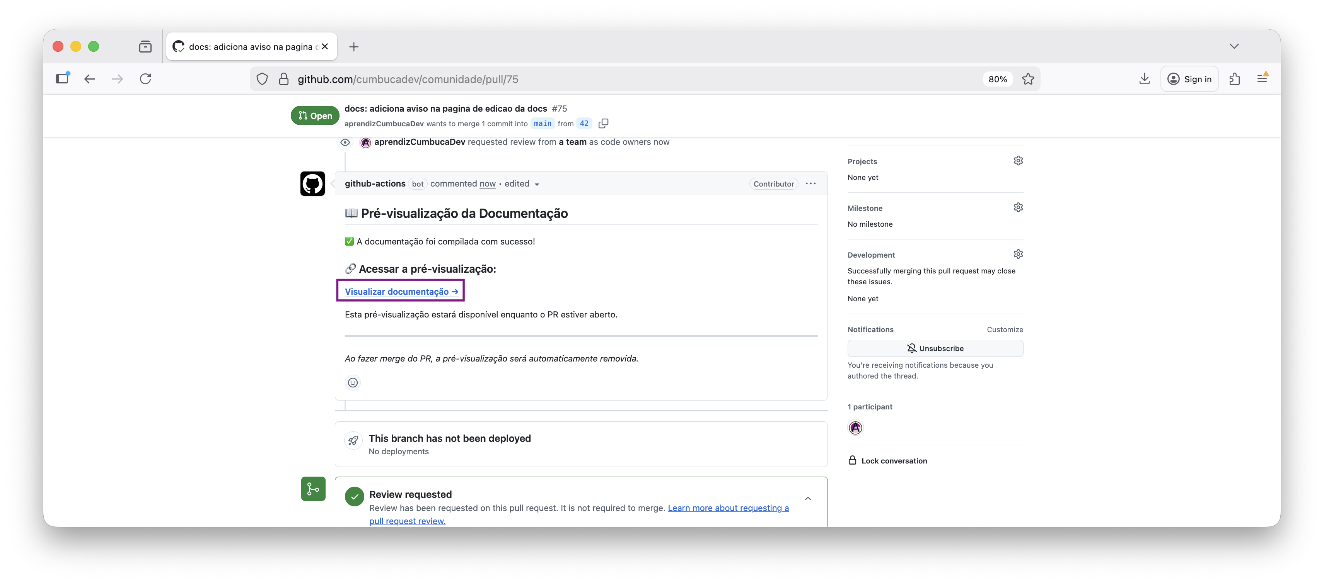
Task: Open aprendizCumbucaDev name in review event
Action: 420,142
